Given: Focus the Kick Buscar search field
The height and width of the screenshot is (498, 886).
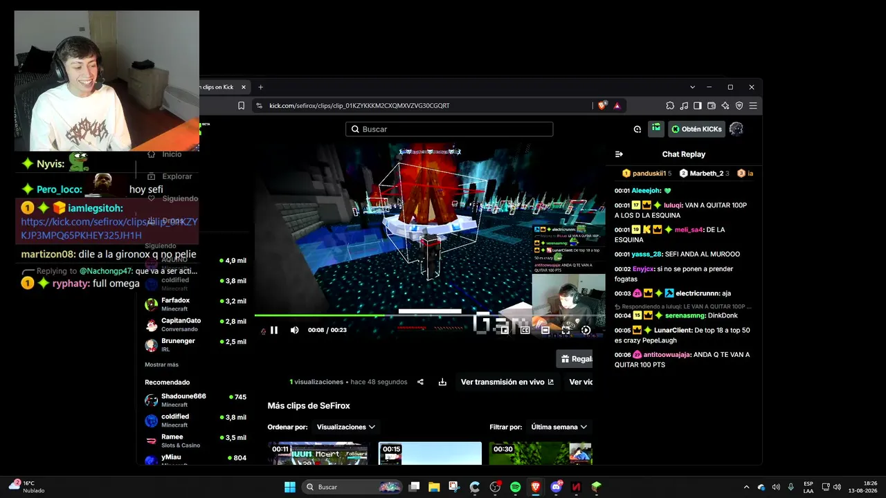Looking at the screenshot, I should coord(449,129).
